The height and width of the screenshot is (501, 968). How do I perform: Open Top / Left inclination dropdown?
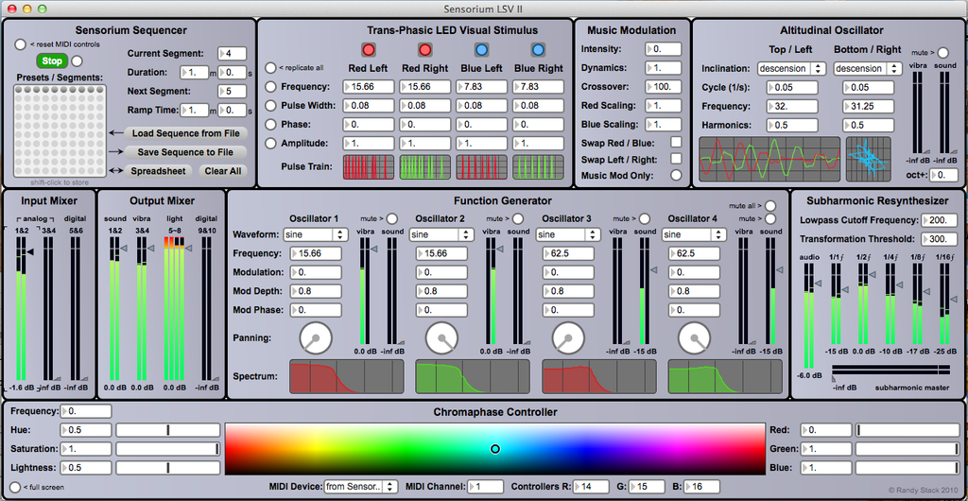pyautogui.click(x=791, y=69)
